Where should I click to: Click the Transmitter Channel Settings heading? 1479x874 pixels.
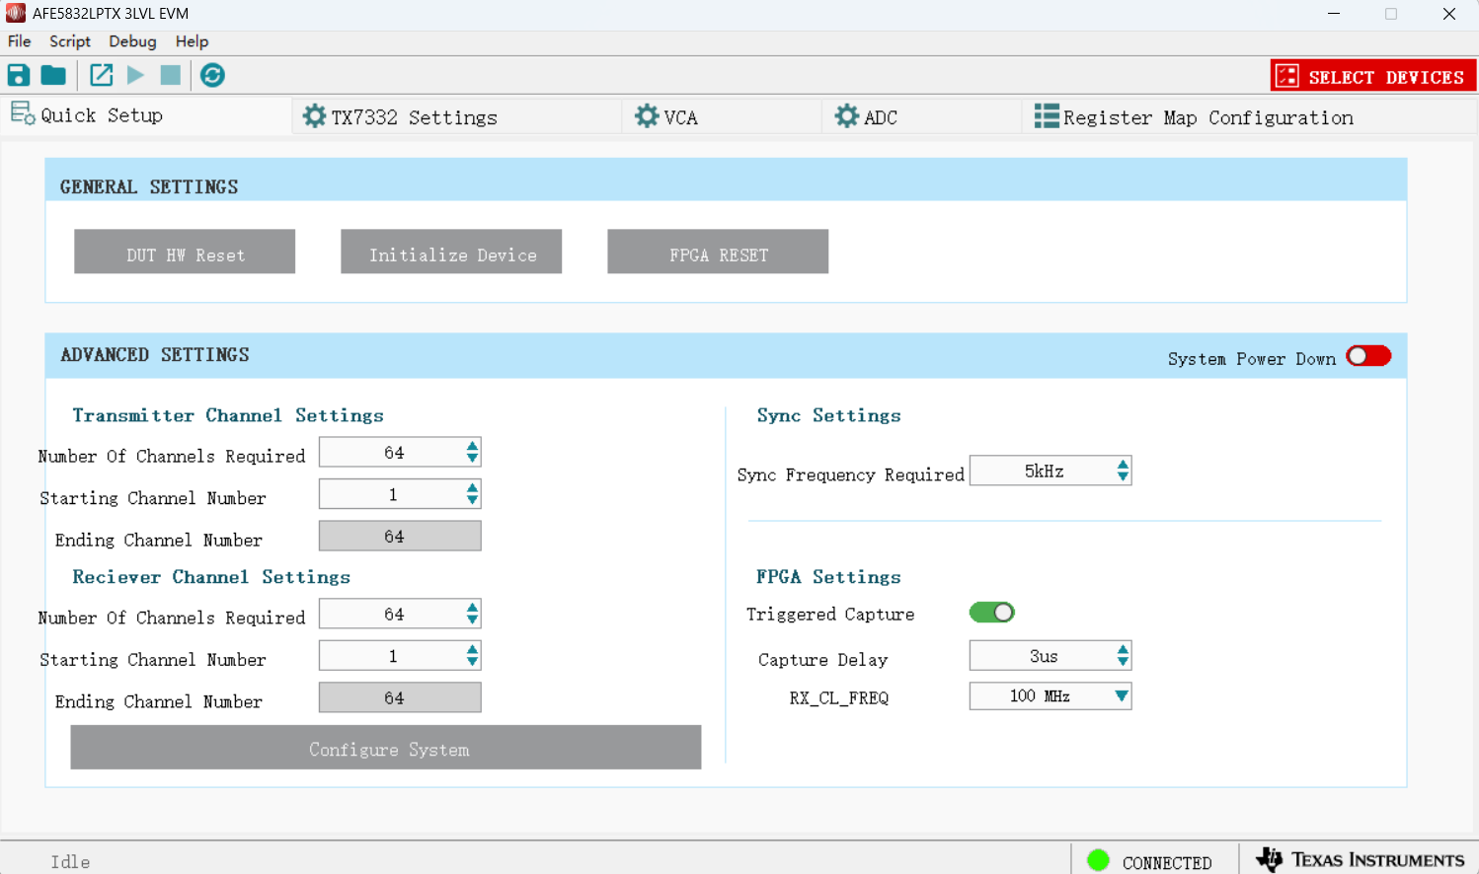(x=228, y=415)
